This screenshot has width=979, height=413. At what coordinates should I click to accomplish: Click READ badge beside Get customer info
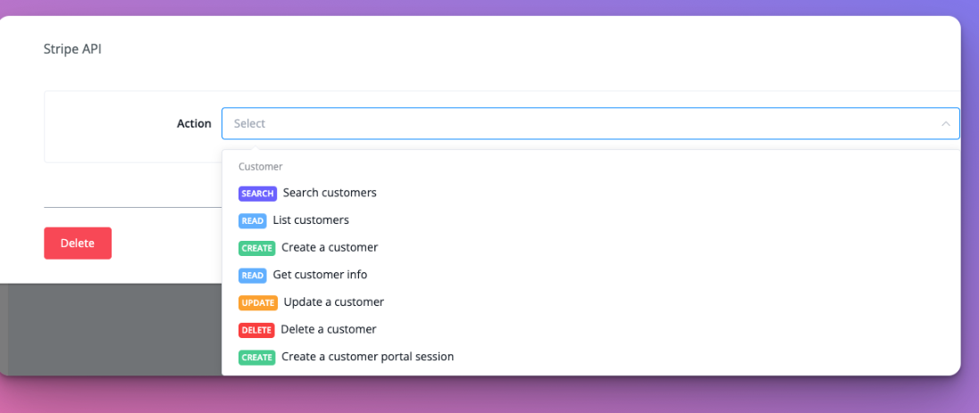(252, 276)
